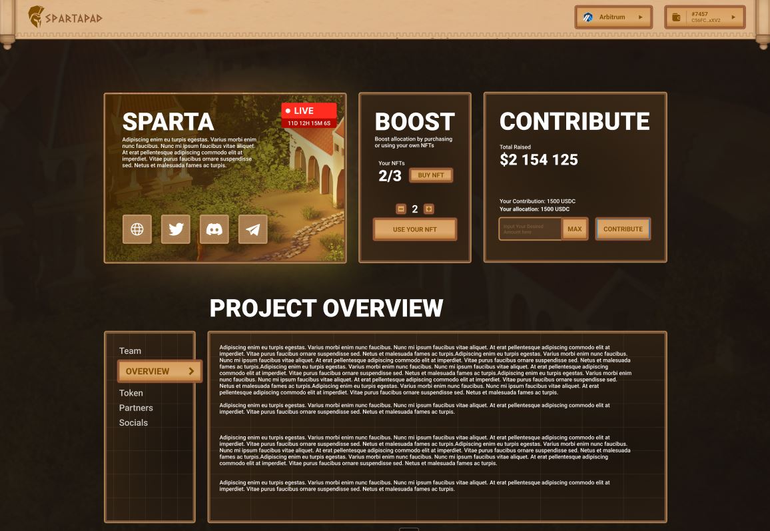Click the wallet icon beside #7457

click(675, 17)
